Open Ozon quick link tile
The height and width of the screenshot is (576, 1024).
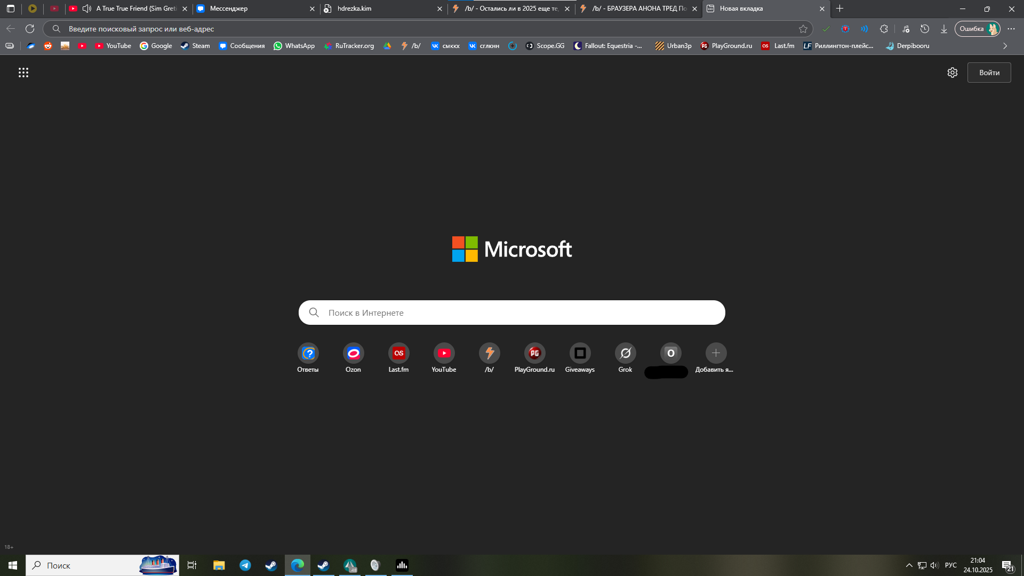tap(353, 353)
